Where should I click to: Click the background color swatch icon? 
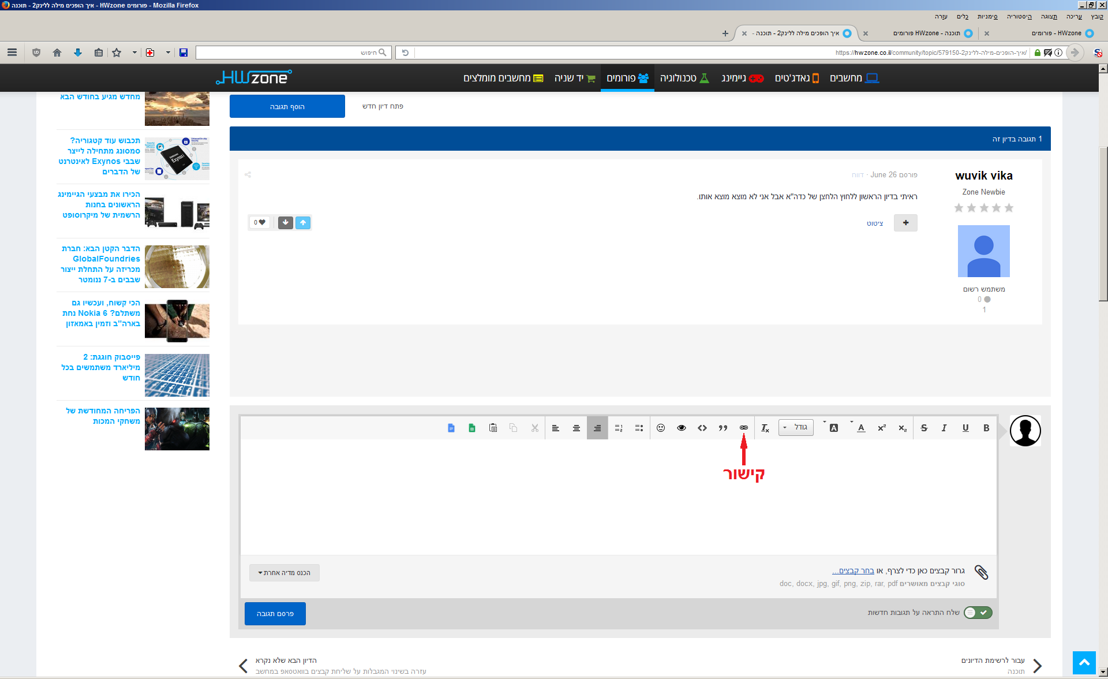click(833, 428)
